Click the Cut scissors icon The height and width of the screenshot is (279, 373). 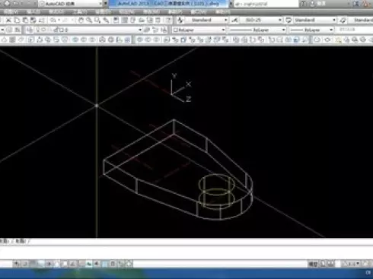coord(8,21)
